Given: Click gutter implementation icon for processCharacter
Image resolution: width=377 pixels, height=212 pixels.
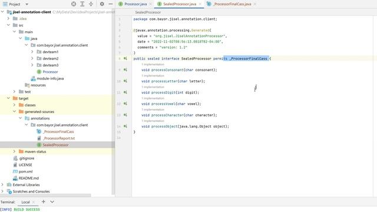Looking at the screenshot, I should coord(125,115).
